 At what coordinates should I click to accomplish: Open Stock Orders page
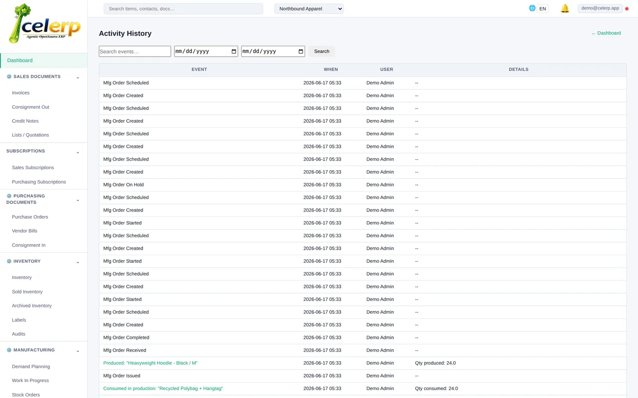26,395
